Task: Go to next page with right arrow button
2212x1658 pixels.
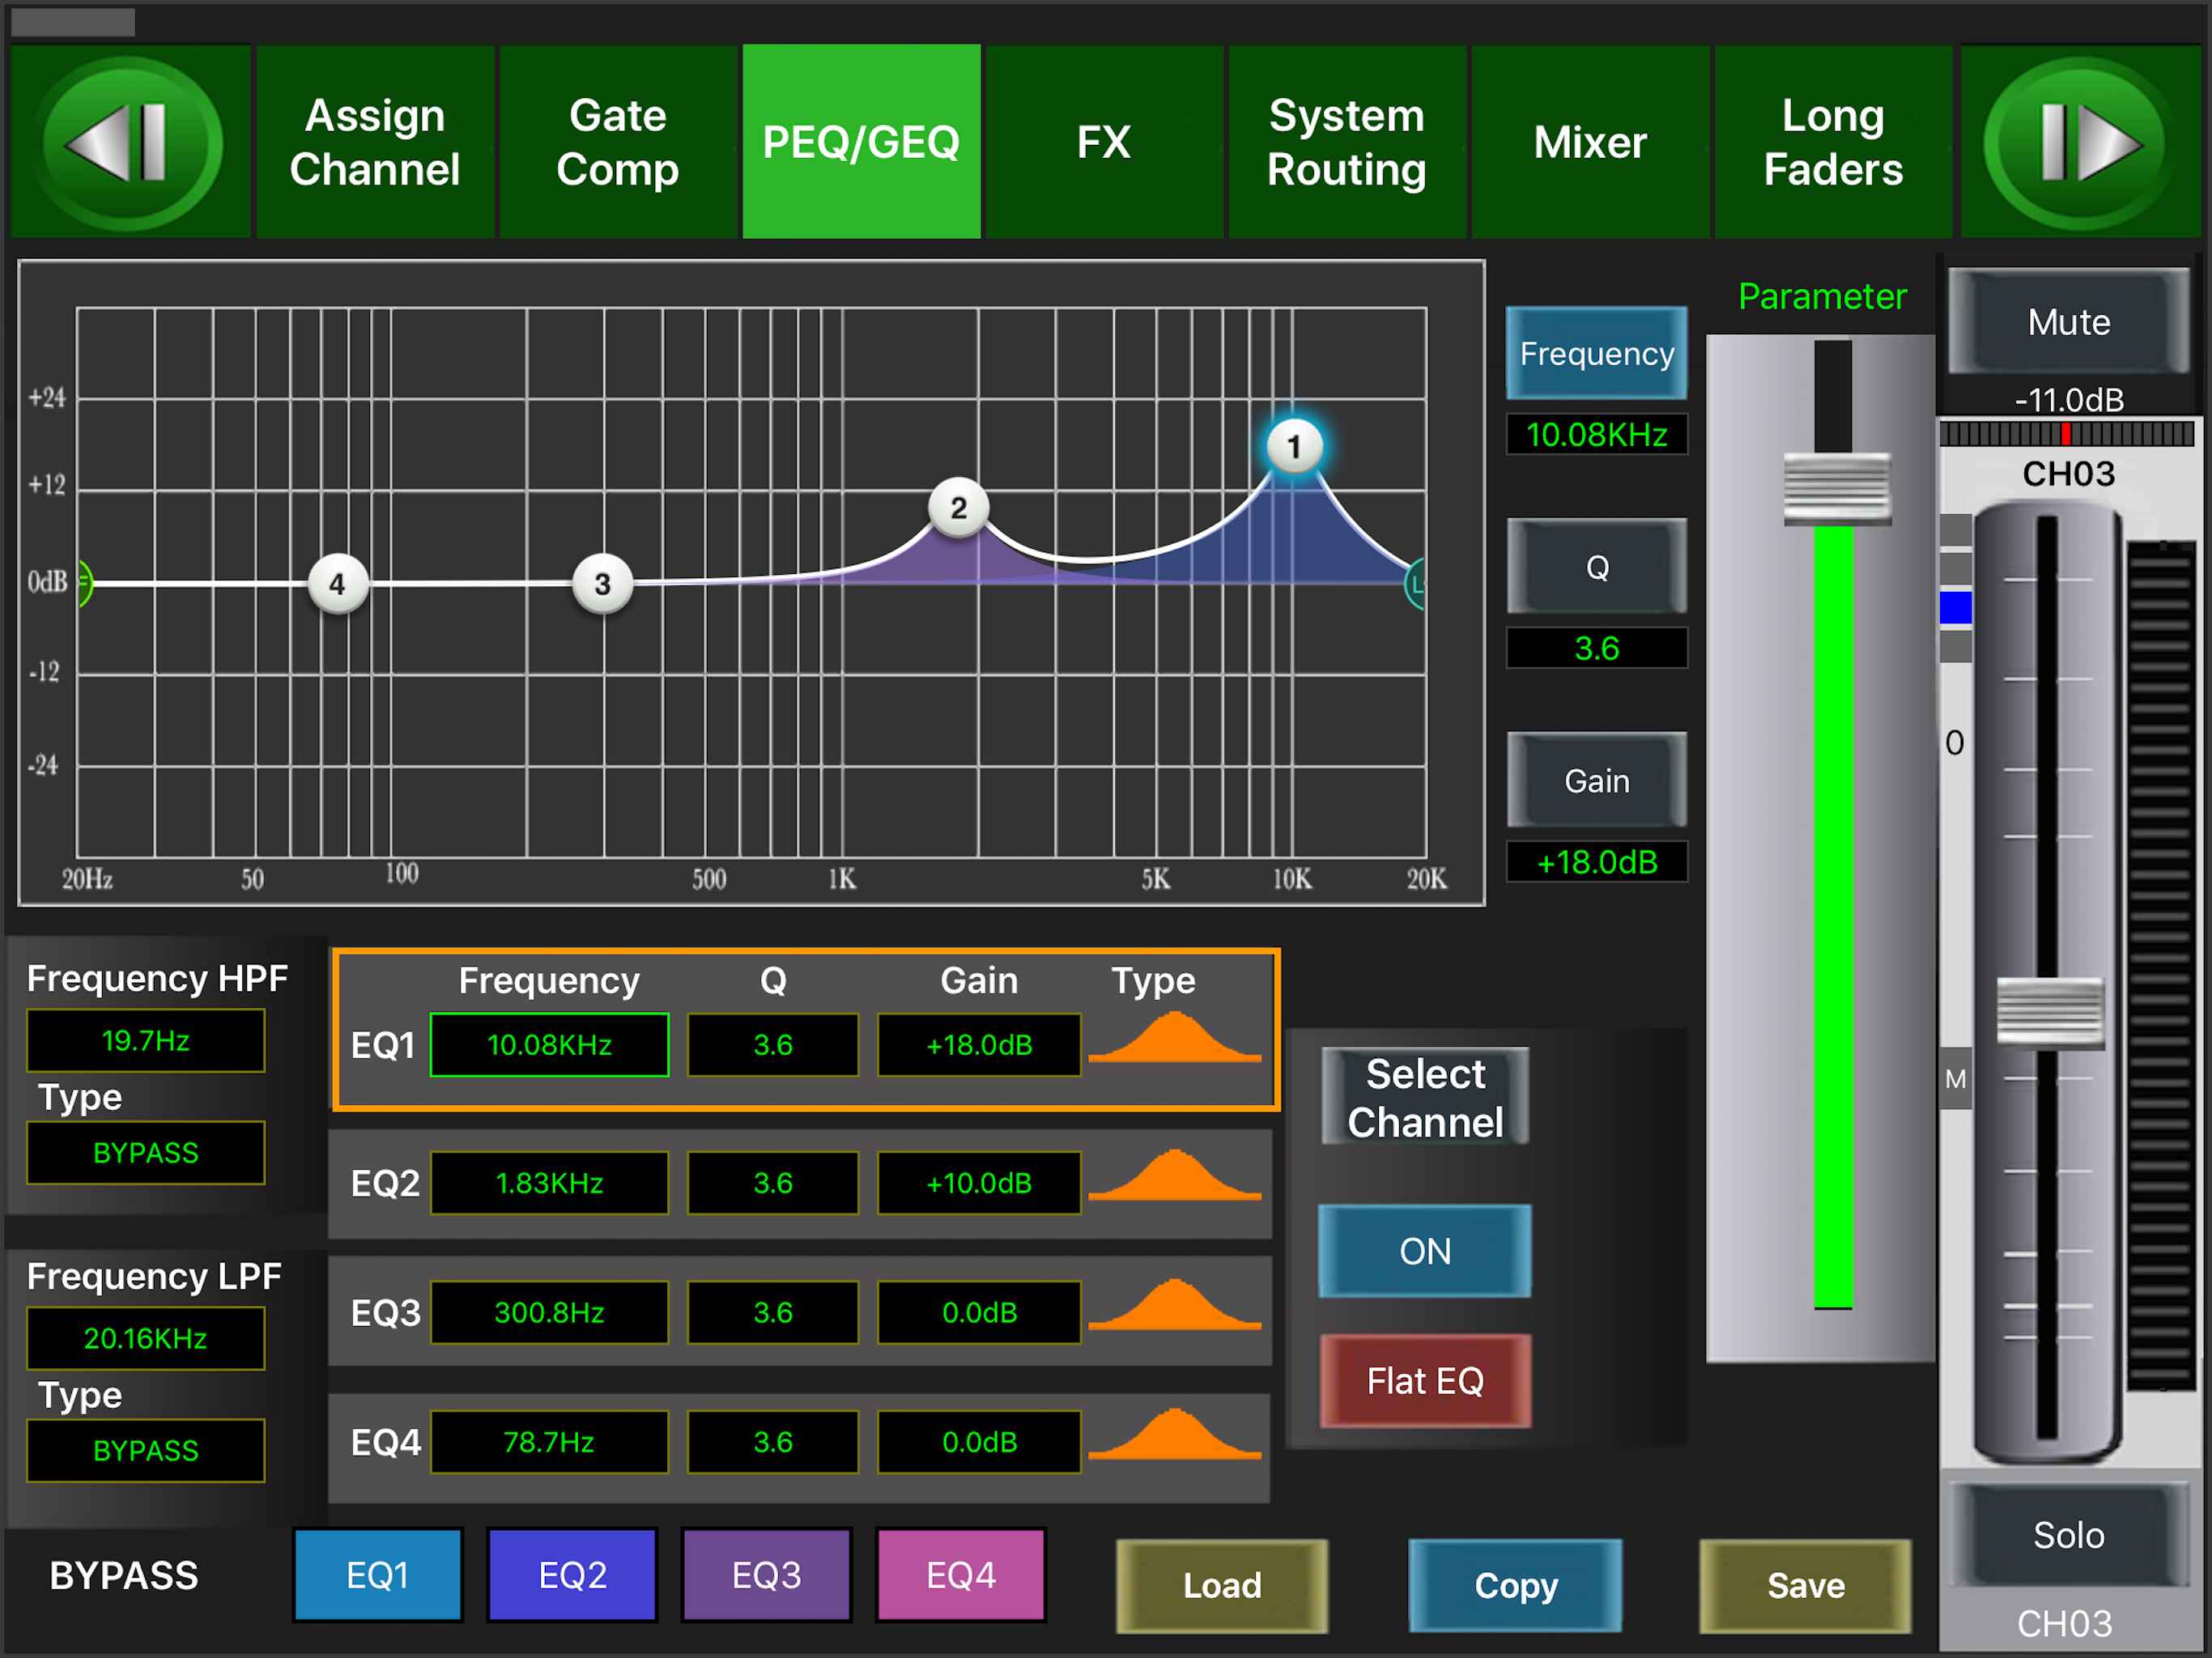Action: [x=2081, y=142]
